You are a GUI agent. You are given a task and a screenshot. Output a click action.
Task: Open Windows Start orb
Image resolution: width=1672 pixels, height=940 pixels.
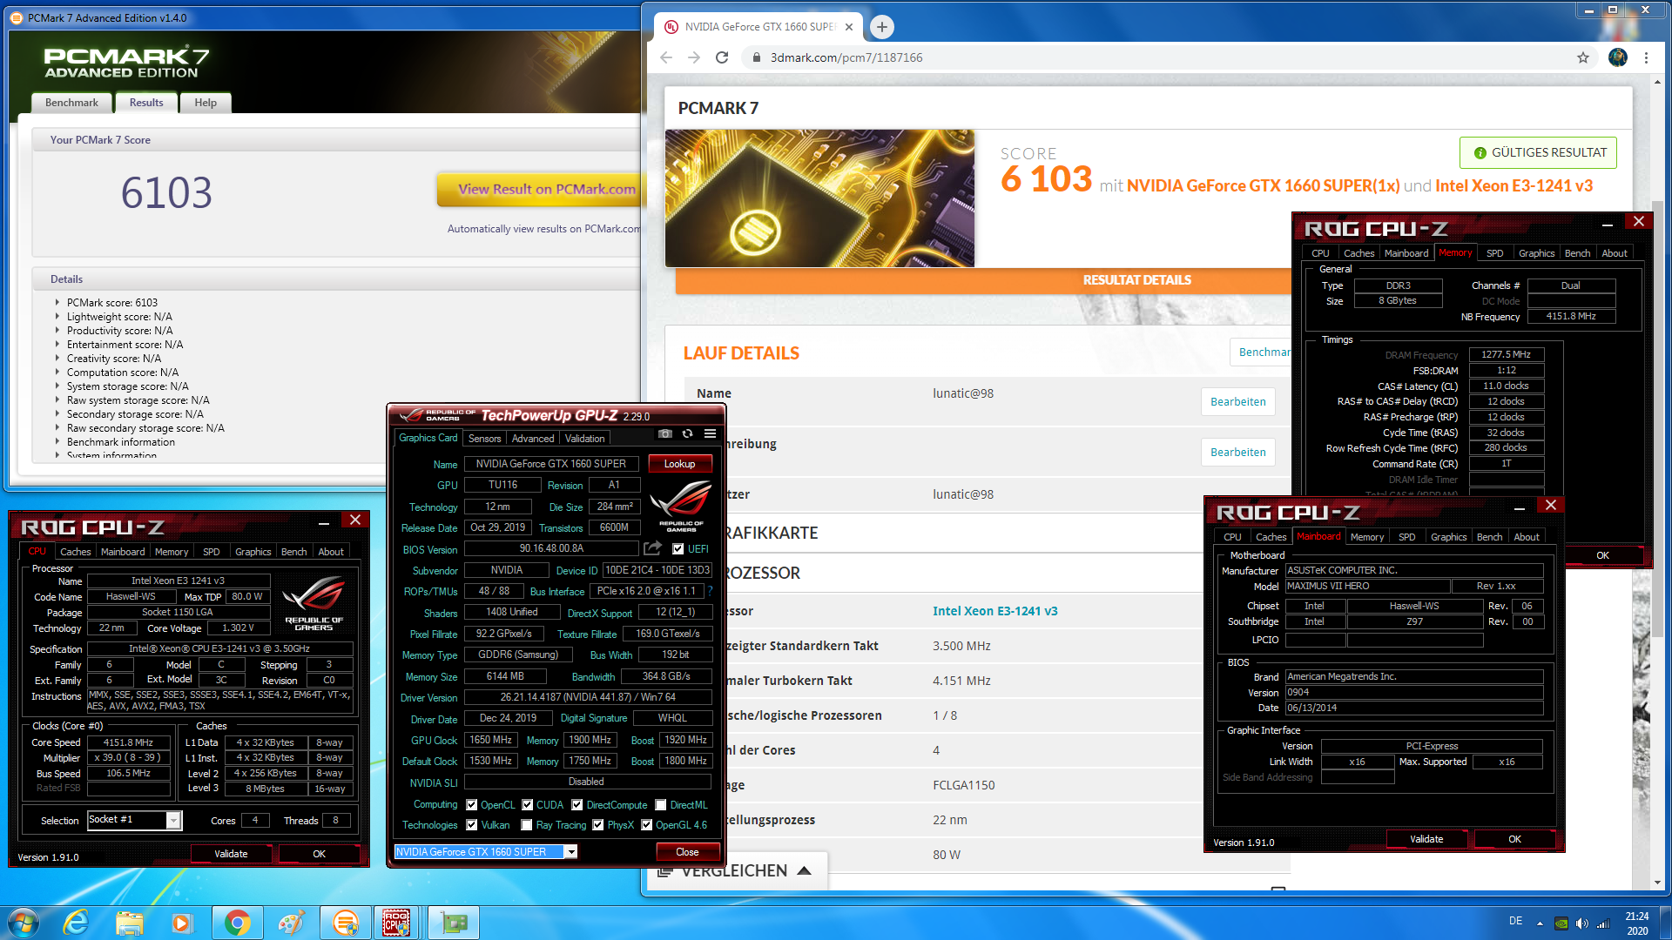(24, 923)
